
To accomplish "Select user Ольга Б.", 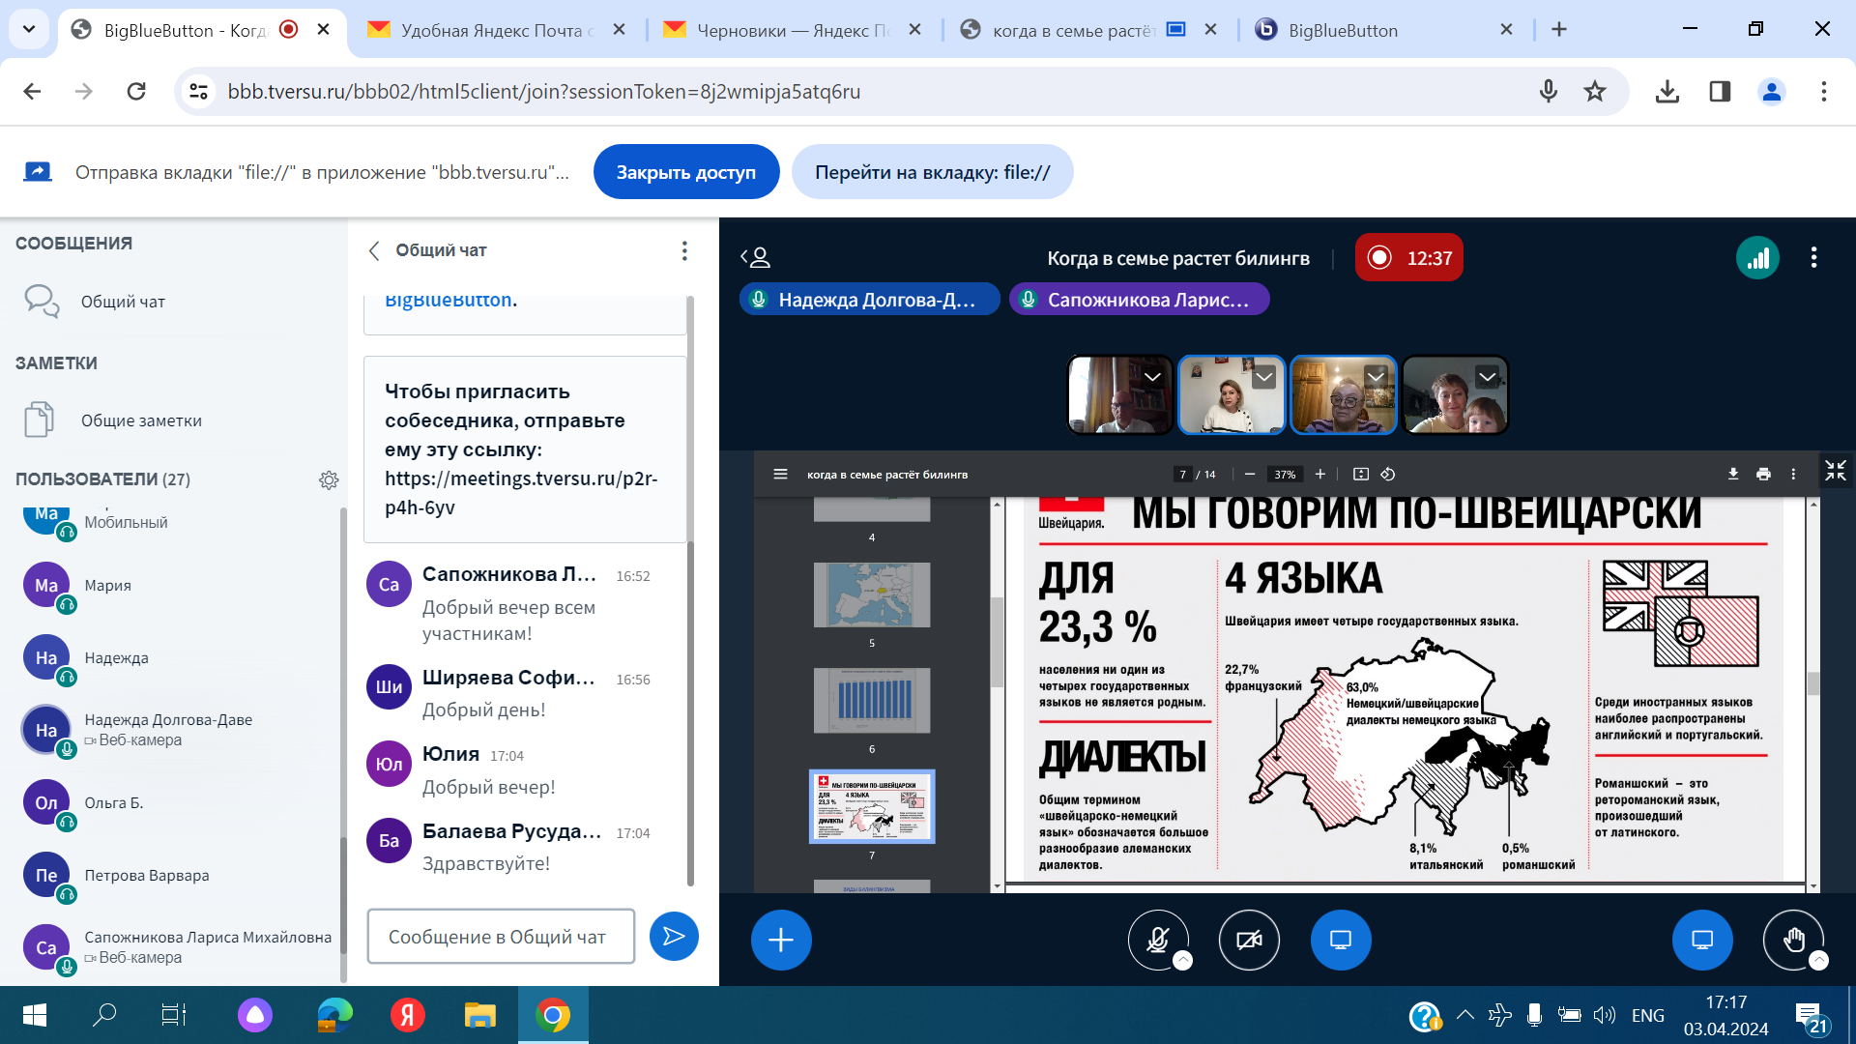I will coord(174,802).
